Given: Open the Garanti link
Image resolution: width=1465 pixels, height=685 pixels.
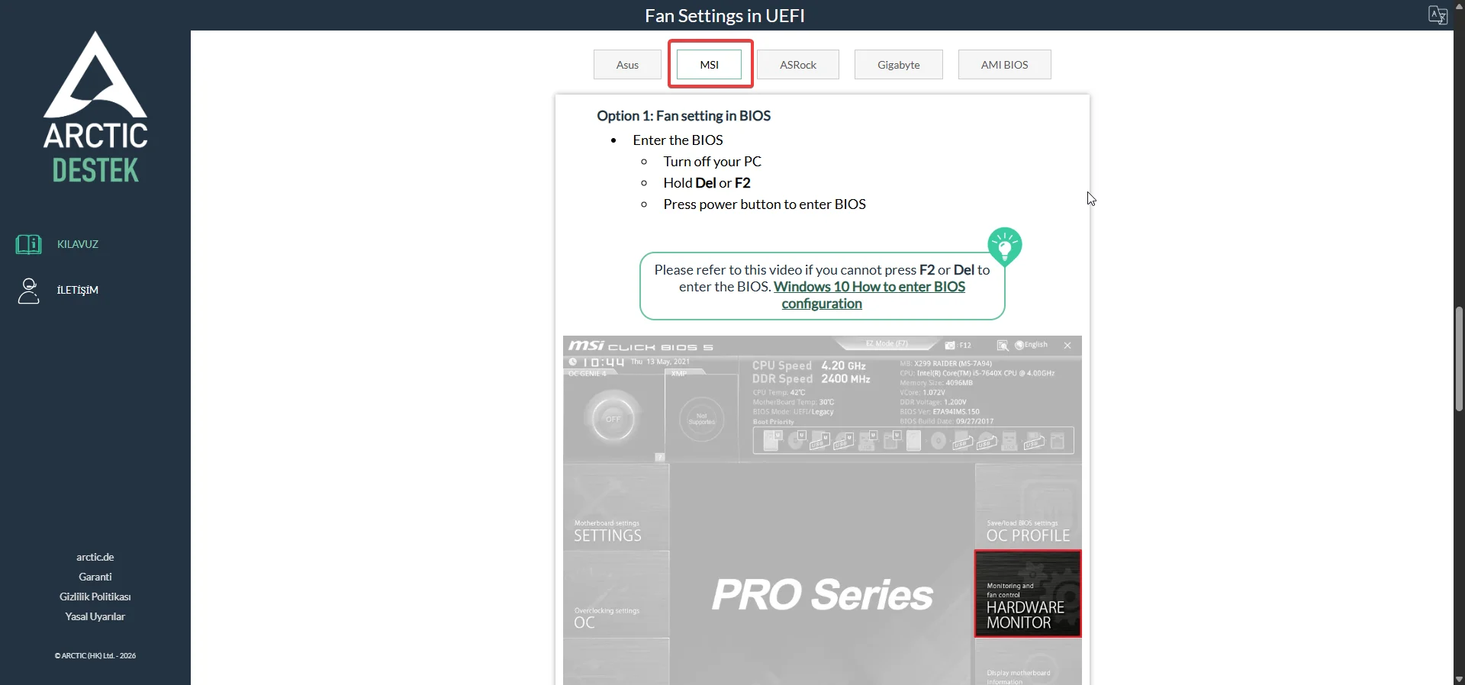Looking at the screenshot, I should [x=95, y=577].
